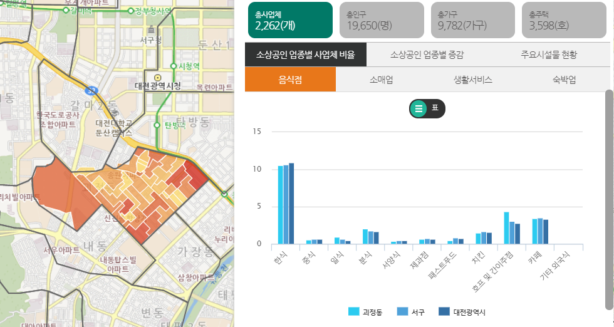Click the green list icon in the toggle

(419, 109)
